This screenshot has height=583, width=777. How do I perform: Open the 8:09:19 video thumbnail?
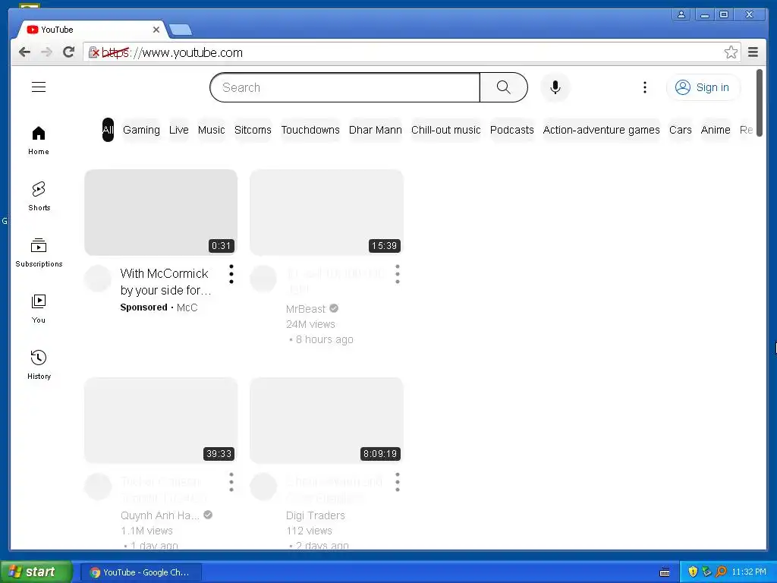pos(326,421)
